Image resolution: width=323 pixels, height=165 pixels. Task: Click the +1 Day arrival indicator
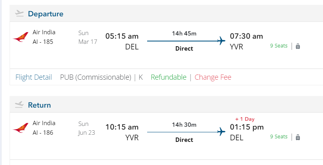click(x=245, y=119)
